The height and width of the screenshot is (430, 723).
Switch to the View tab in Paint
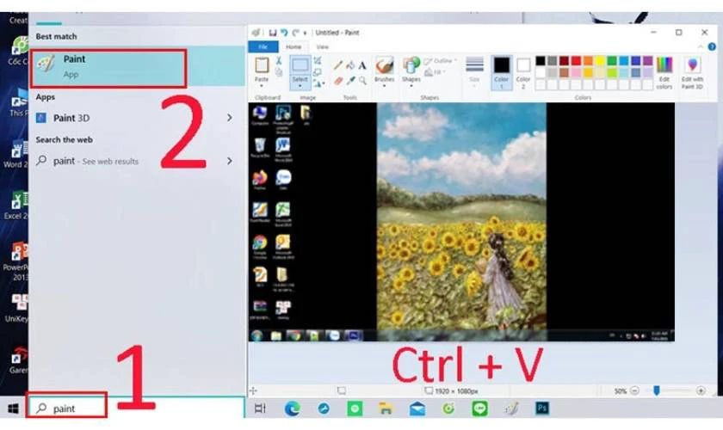tap(322, 46)
